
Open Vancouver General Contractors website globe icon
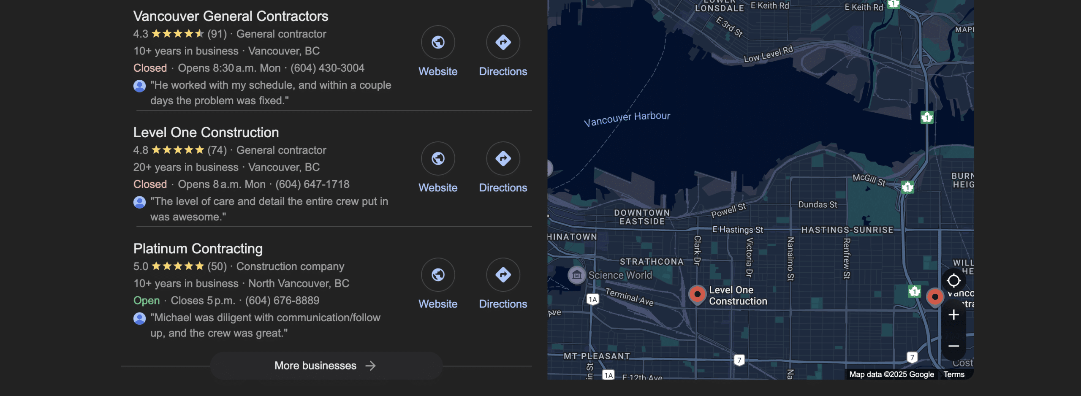pyautogui.click(x=438, y=42)
